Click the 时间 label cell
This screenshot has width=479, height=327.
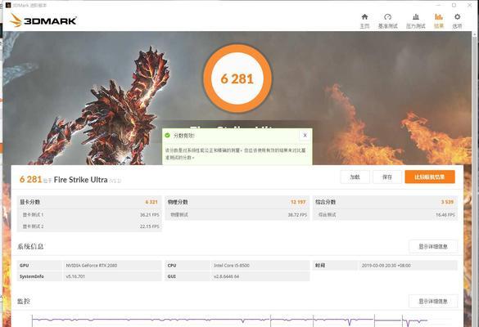point(335,266)
